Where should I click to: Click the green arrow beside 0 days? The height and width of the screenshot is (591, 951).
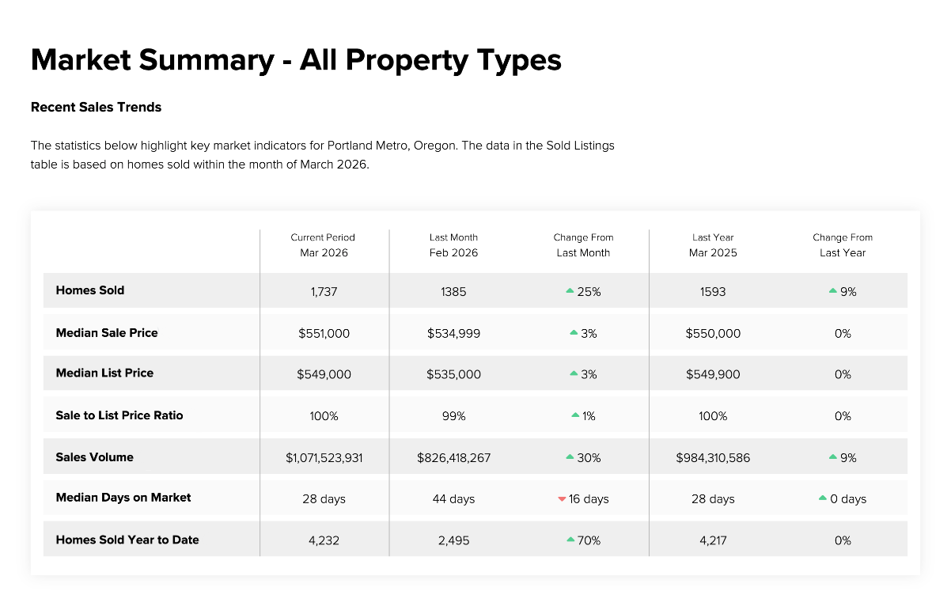(x=823, y=498)
